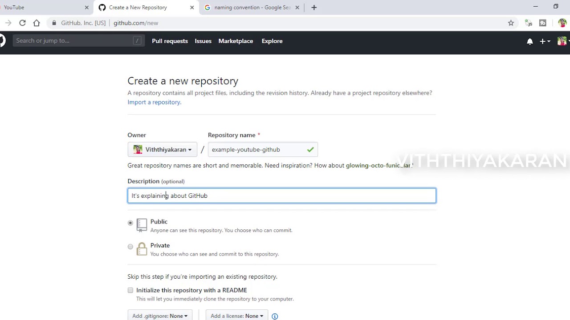Expand Add a license dropdown

pos(237,316)
